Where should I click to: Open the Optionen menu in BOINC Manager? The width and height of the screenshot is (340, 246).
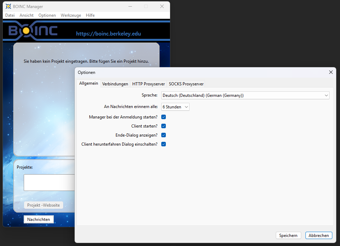click(x=47, y=15)
